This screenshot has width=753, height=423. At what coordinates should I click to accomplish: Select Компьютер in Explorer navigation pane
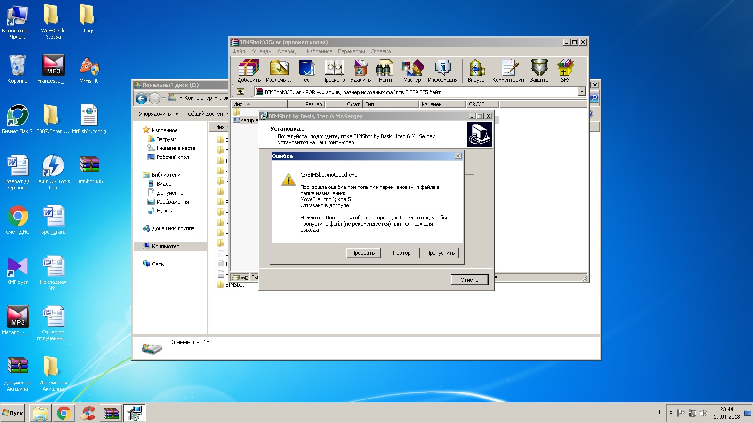(166, 246)
